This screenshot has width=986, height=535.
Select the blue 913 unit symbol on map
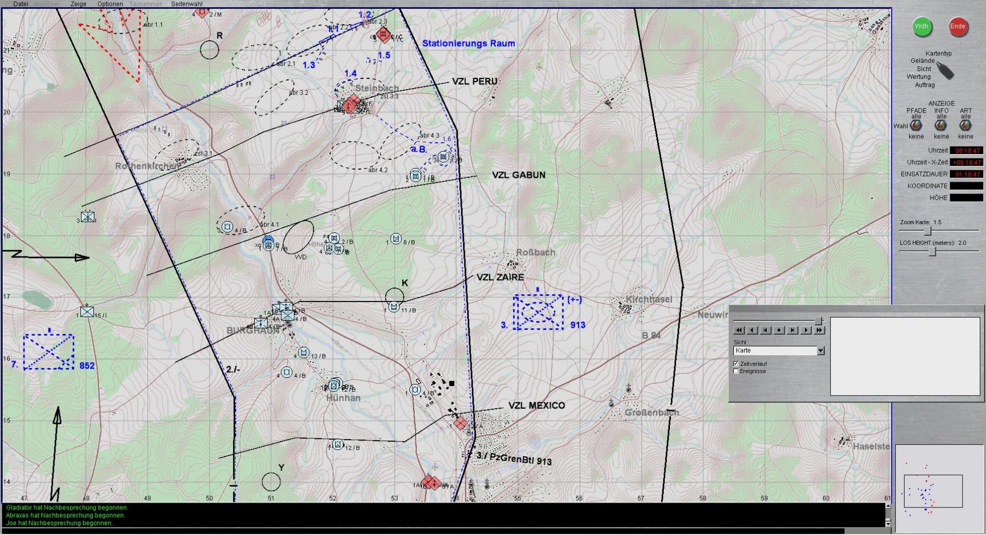pyautogui.click(x=538, y=312)
